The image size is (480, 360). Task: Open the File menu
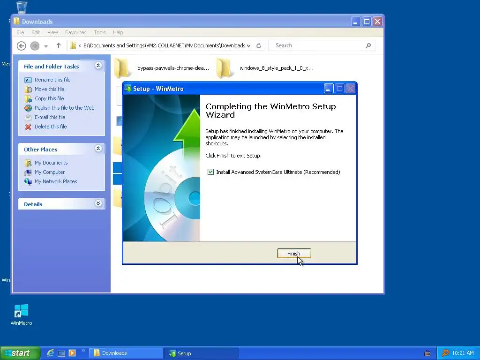click(x=20, y=32)
